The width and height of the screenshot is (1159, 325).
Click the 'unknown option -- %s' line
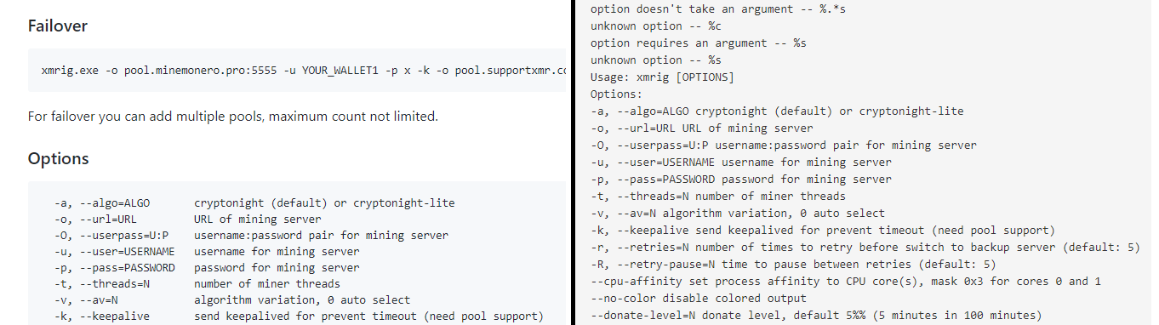click(x=656, y=60)
